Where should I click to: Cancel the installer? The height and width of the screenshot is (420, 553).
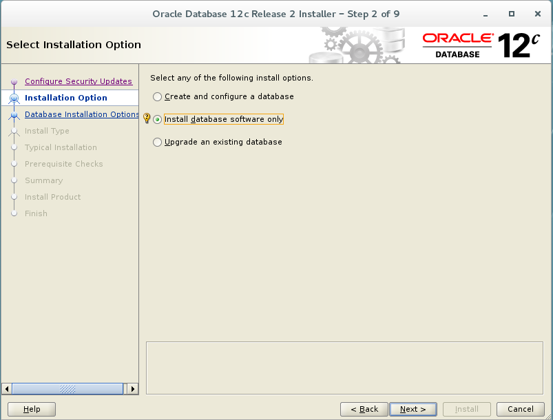pos(520,409)
